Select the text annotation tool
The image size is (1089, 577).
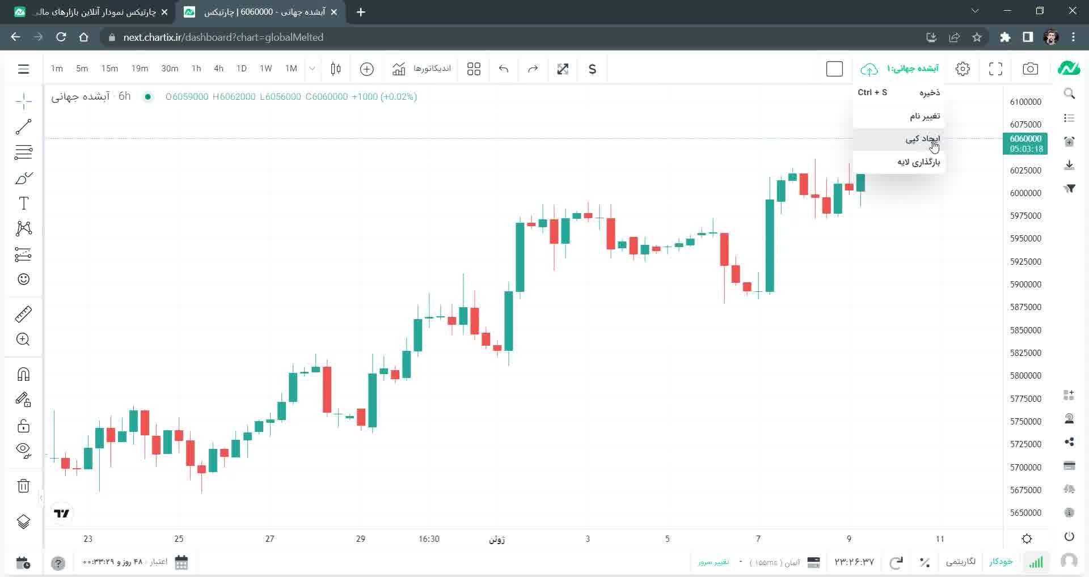pyautogui.click(x=23, y=203)
